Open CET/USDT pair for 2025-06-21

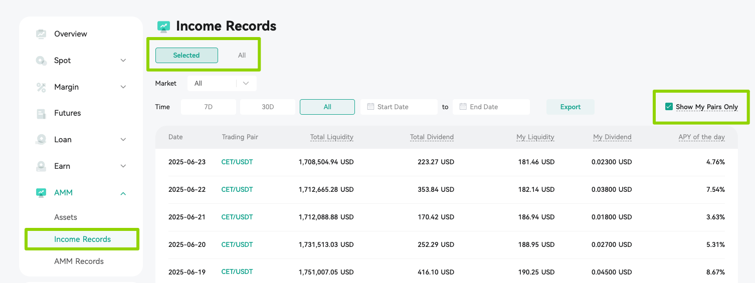[237, 217]
